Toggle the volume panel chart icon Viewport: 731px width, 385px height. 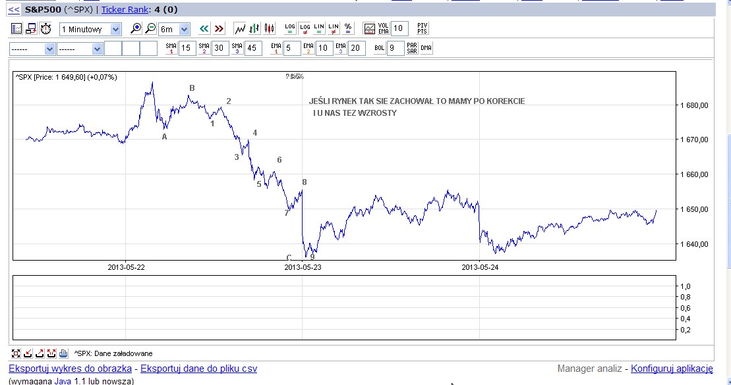[x=369, y=29]
